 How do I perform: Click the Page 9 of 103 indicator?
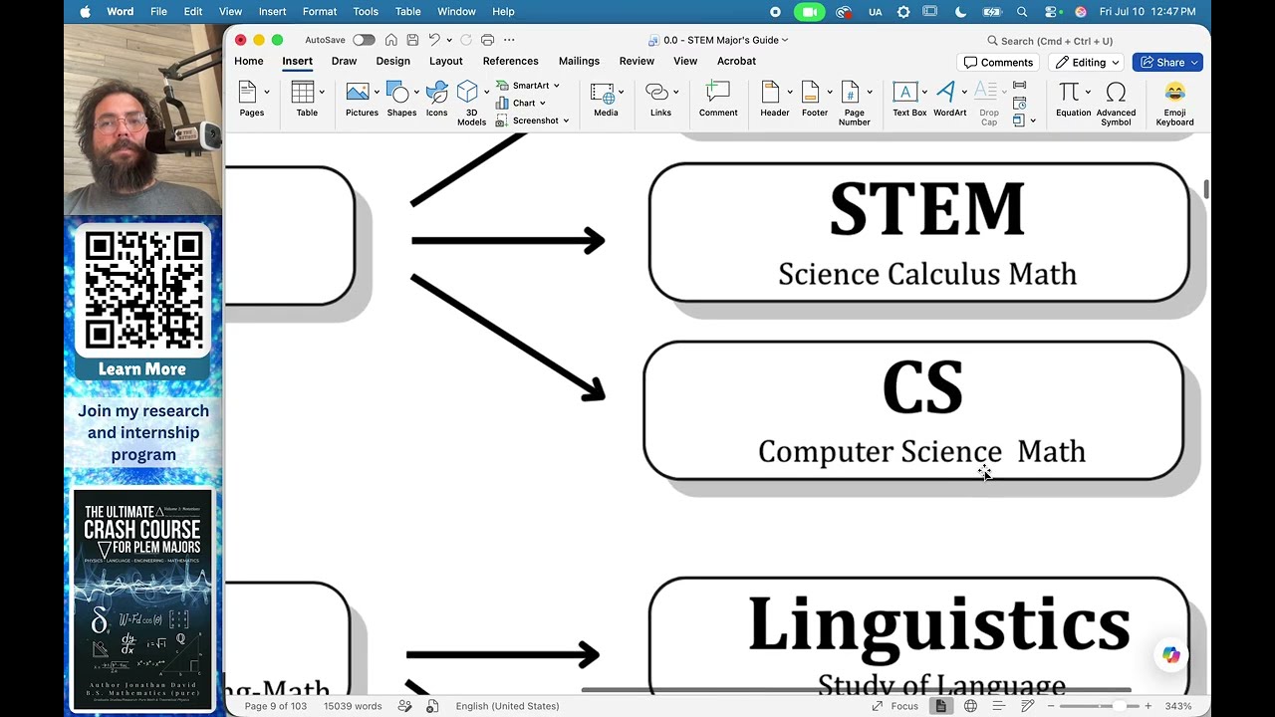[276, 706]
